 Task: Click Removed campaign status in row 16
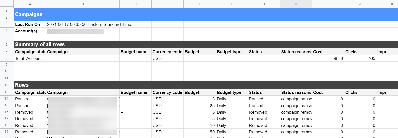30,112
